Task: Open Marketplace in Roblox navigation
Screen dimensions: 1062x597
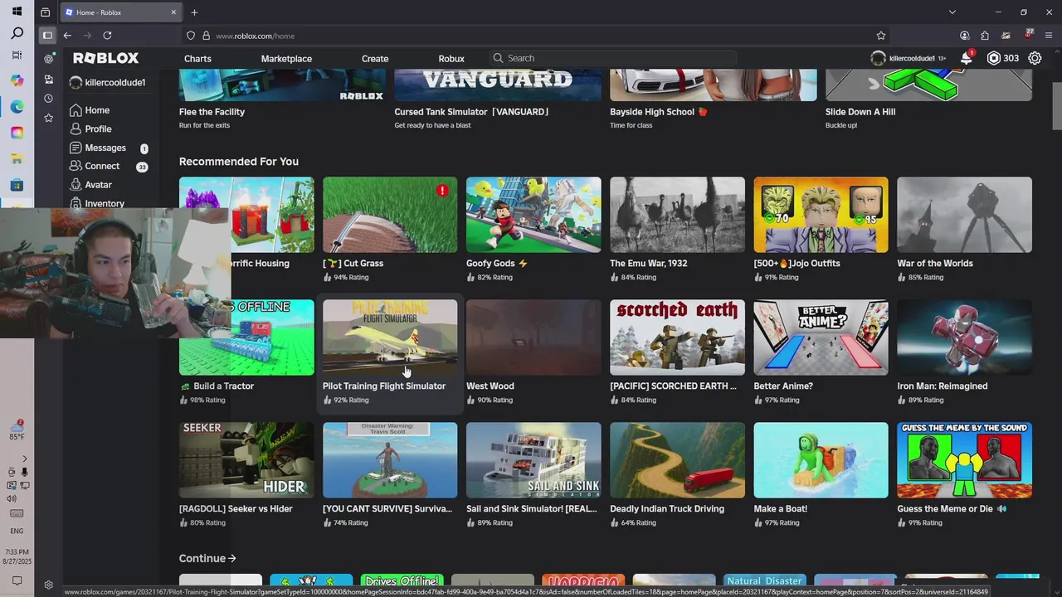Action: point(286,59)
